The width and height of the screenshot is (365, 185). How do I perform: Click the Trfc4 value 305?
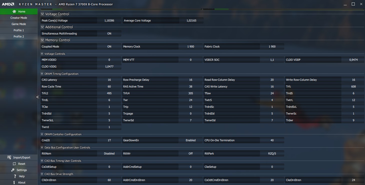(191, 93)
